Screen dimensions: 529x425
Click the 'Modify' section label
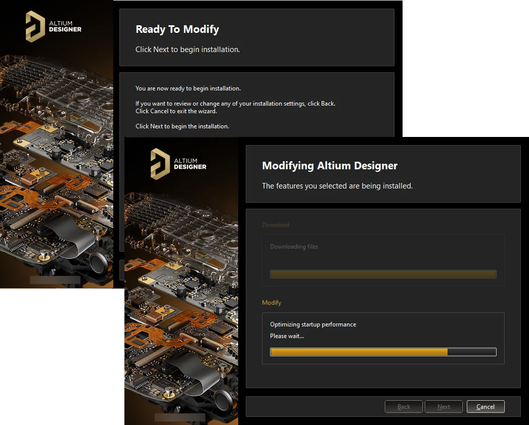tap(271, 303)
